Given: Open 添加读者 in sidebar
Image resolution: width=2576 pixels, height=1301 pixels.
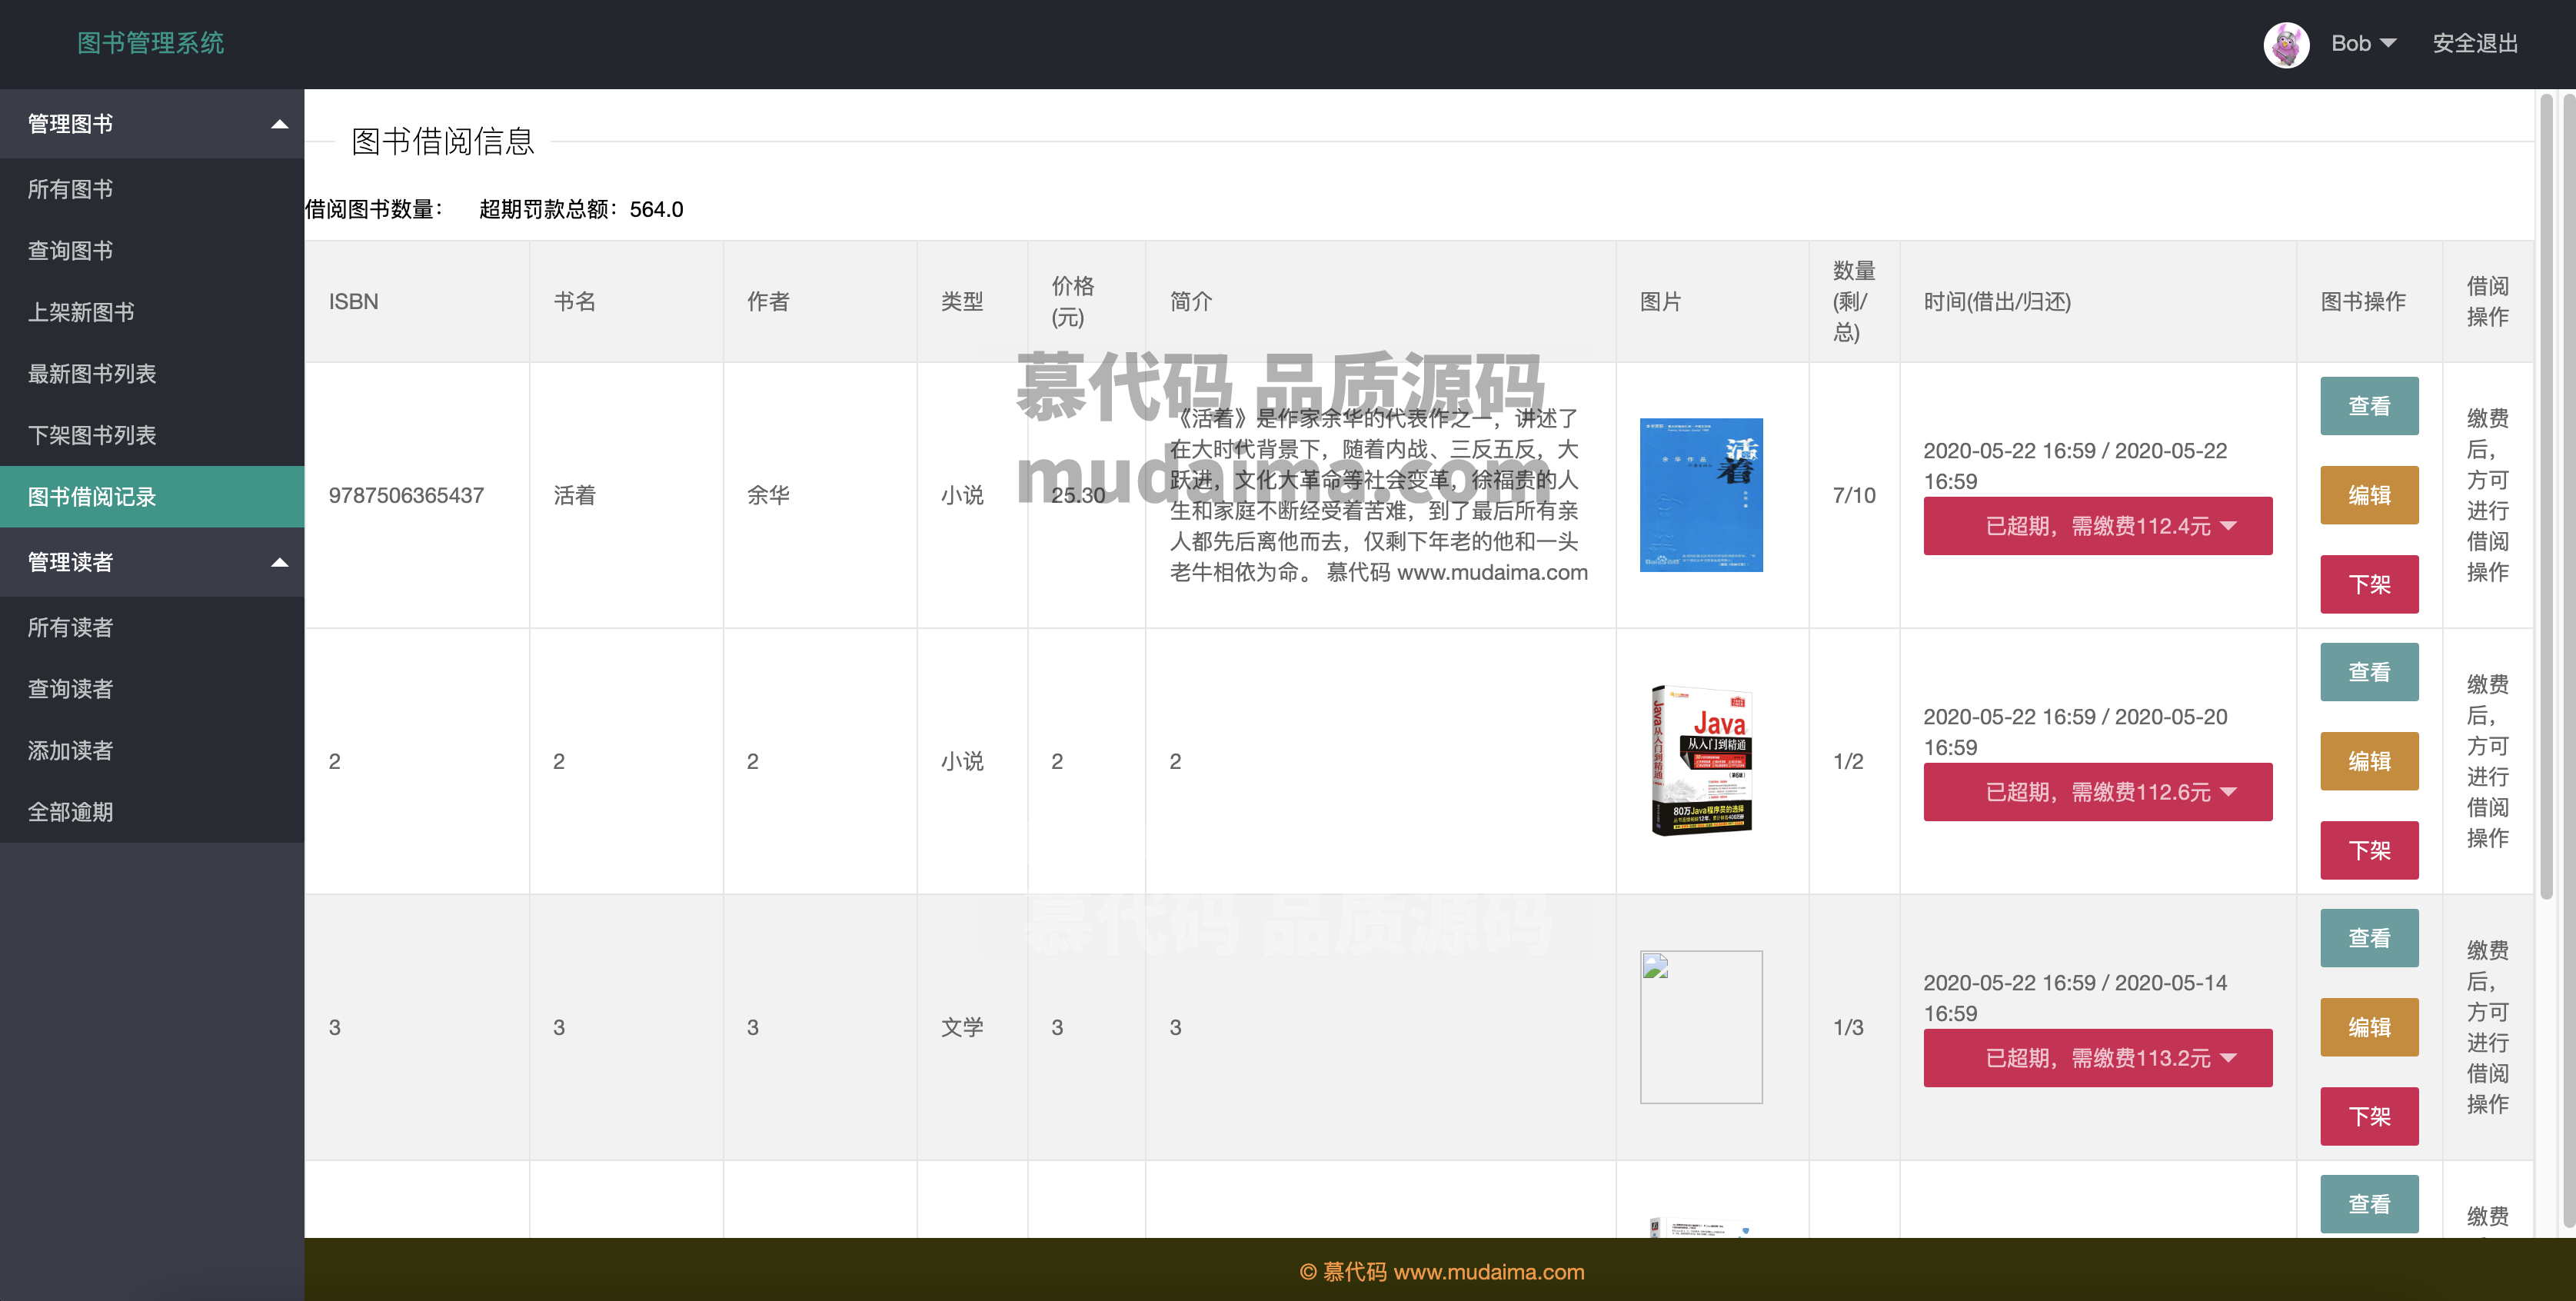Looking at the screenshot, I should (x=152, y=751).
